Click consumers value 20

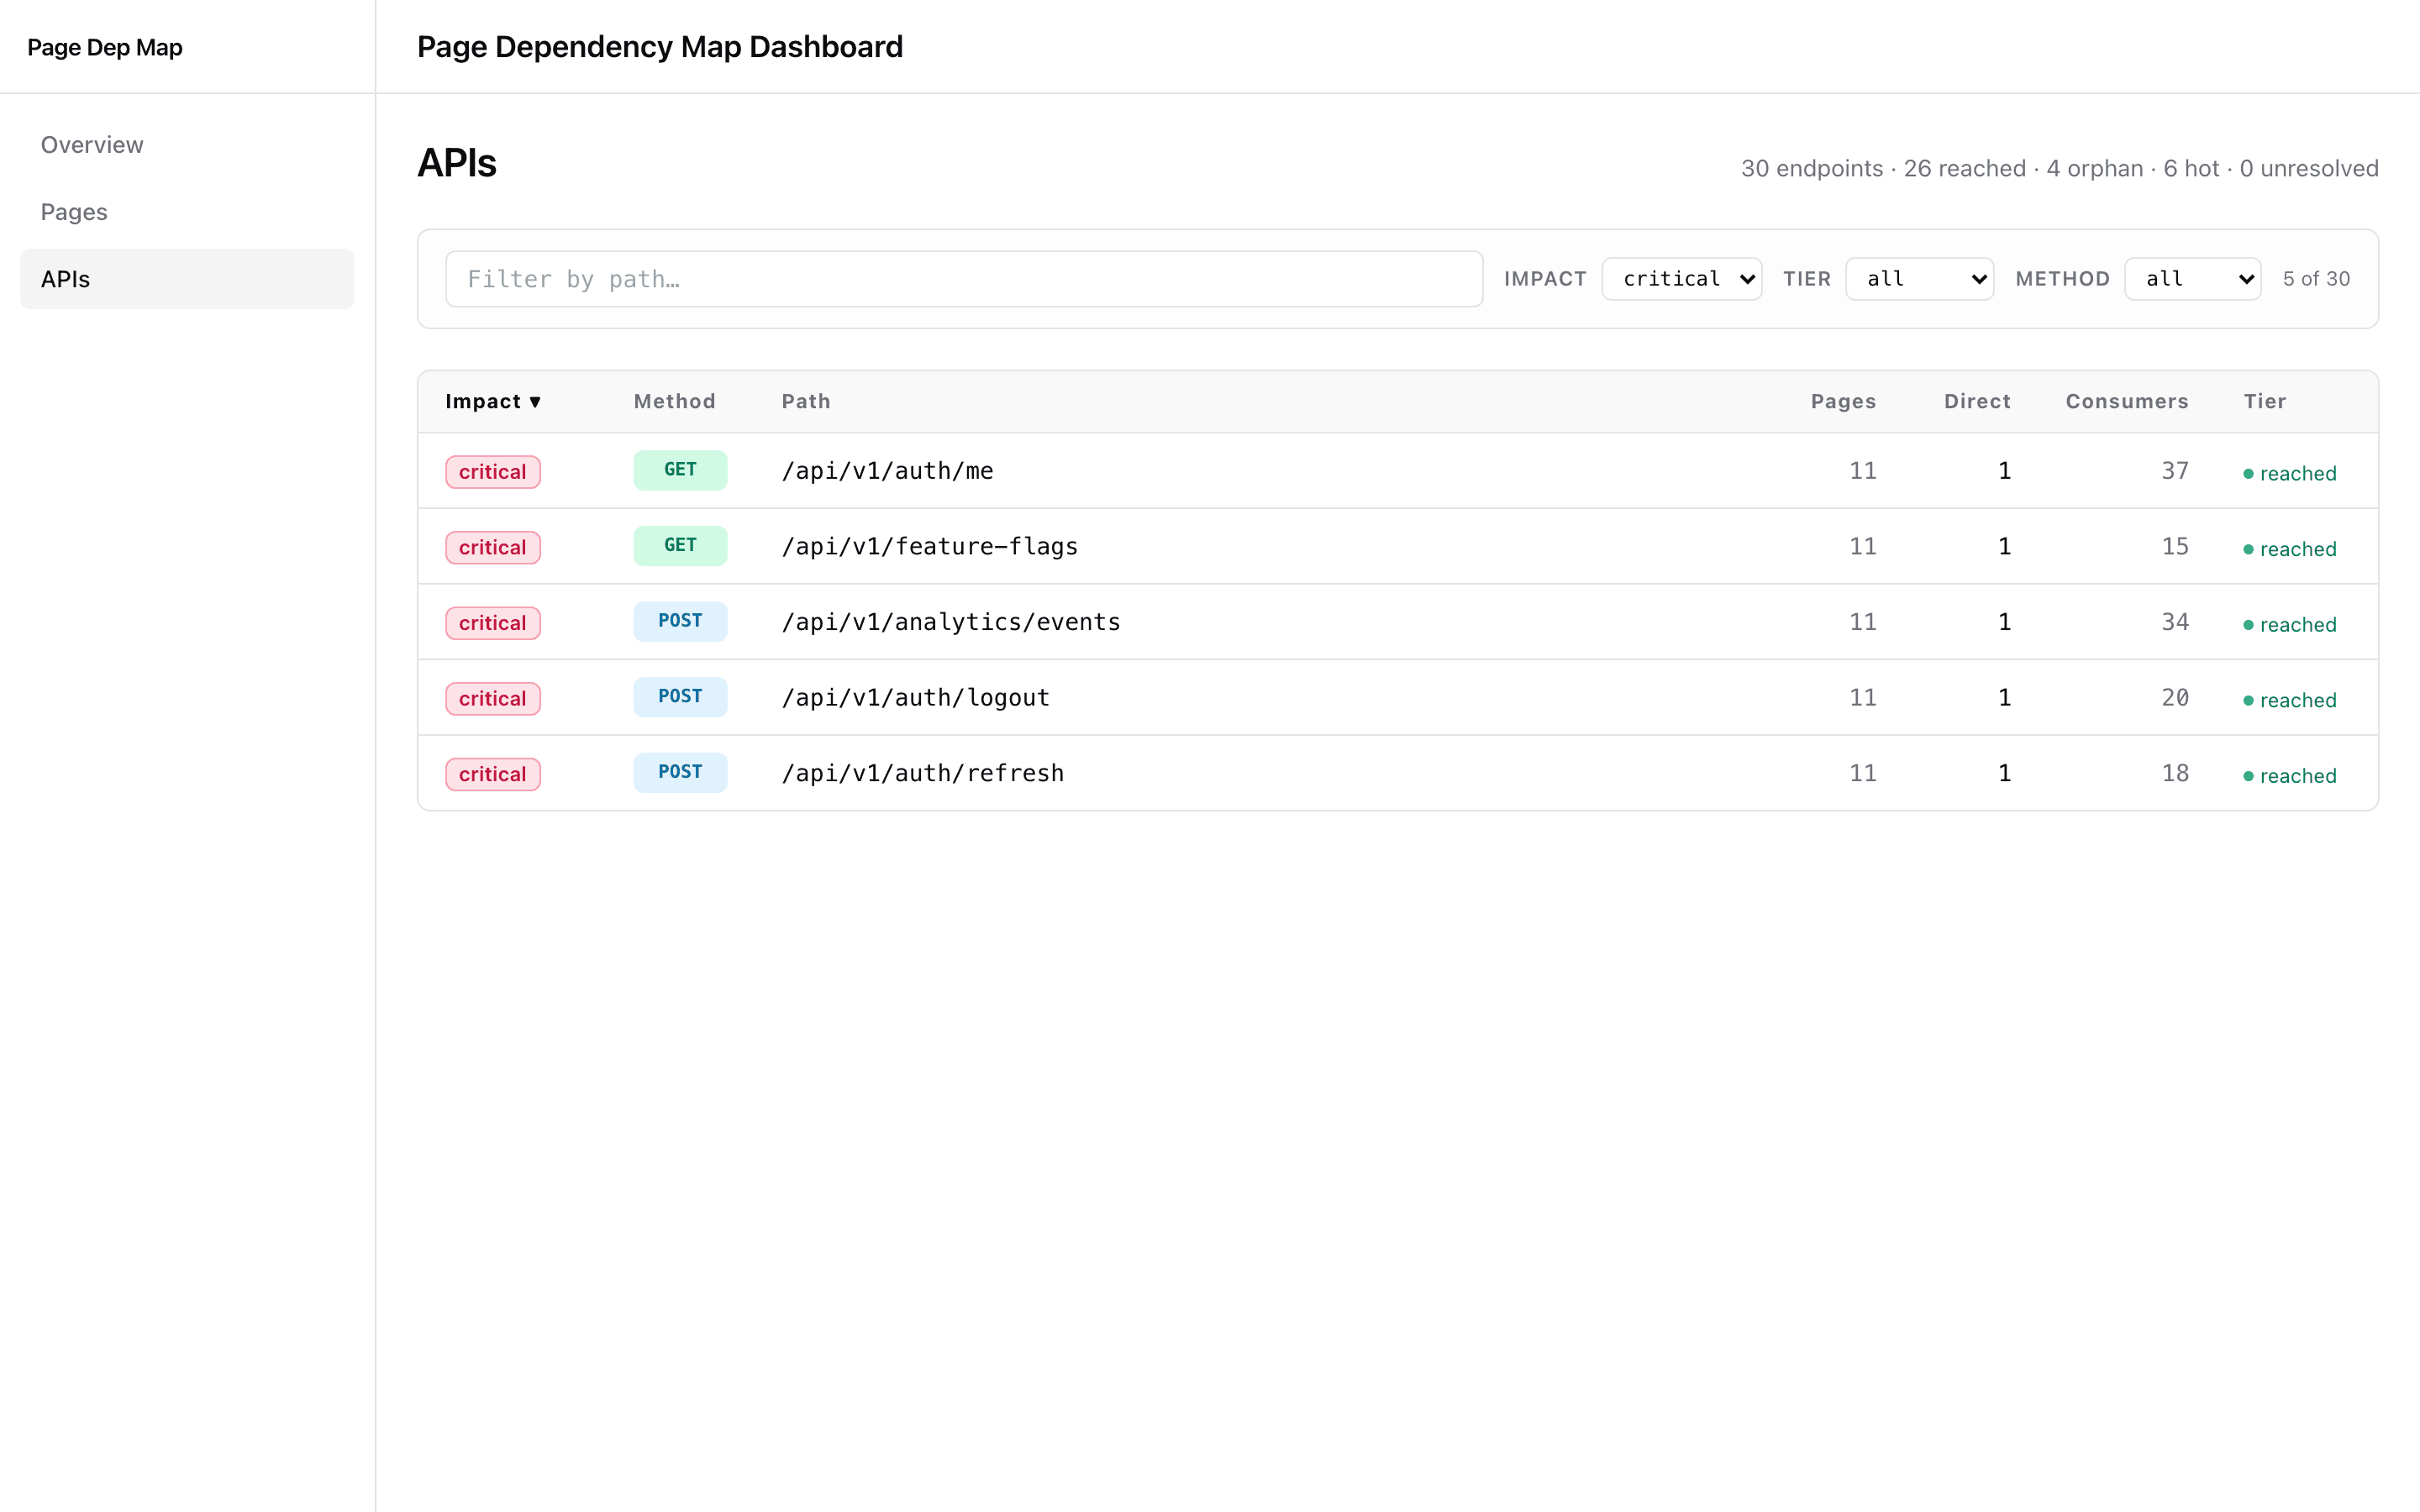coord(2175,698)
